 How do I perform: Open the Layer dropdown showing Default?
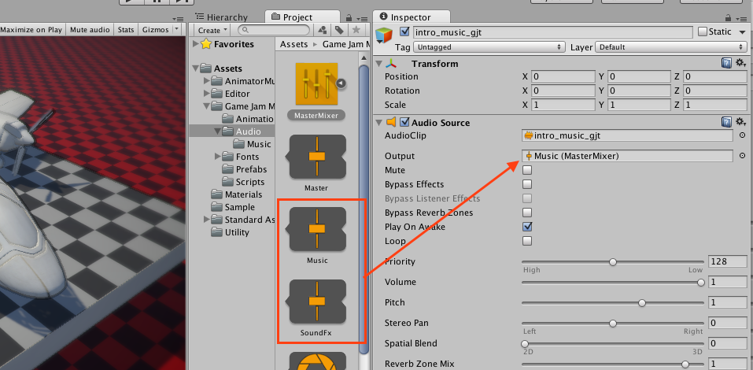click(x=670, y=47)
